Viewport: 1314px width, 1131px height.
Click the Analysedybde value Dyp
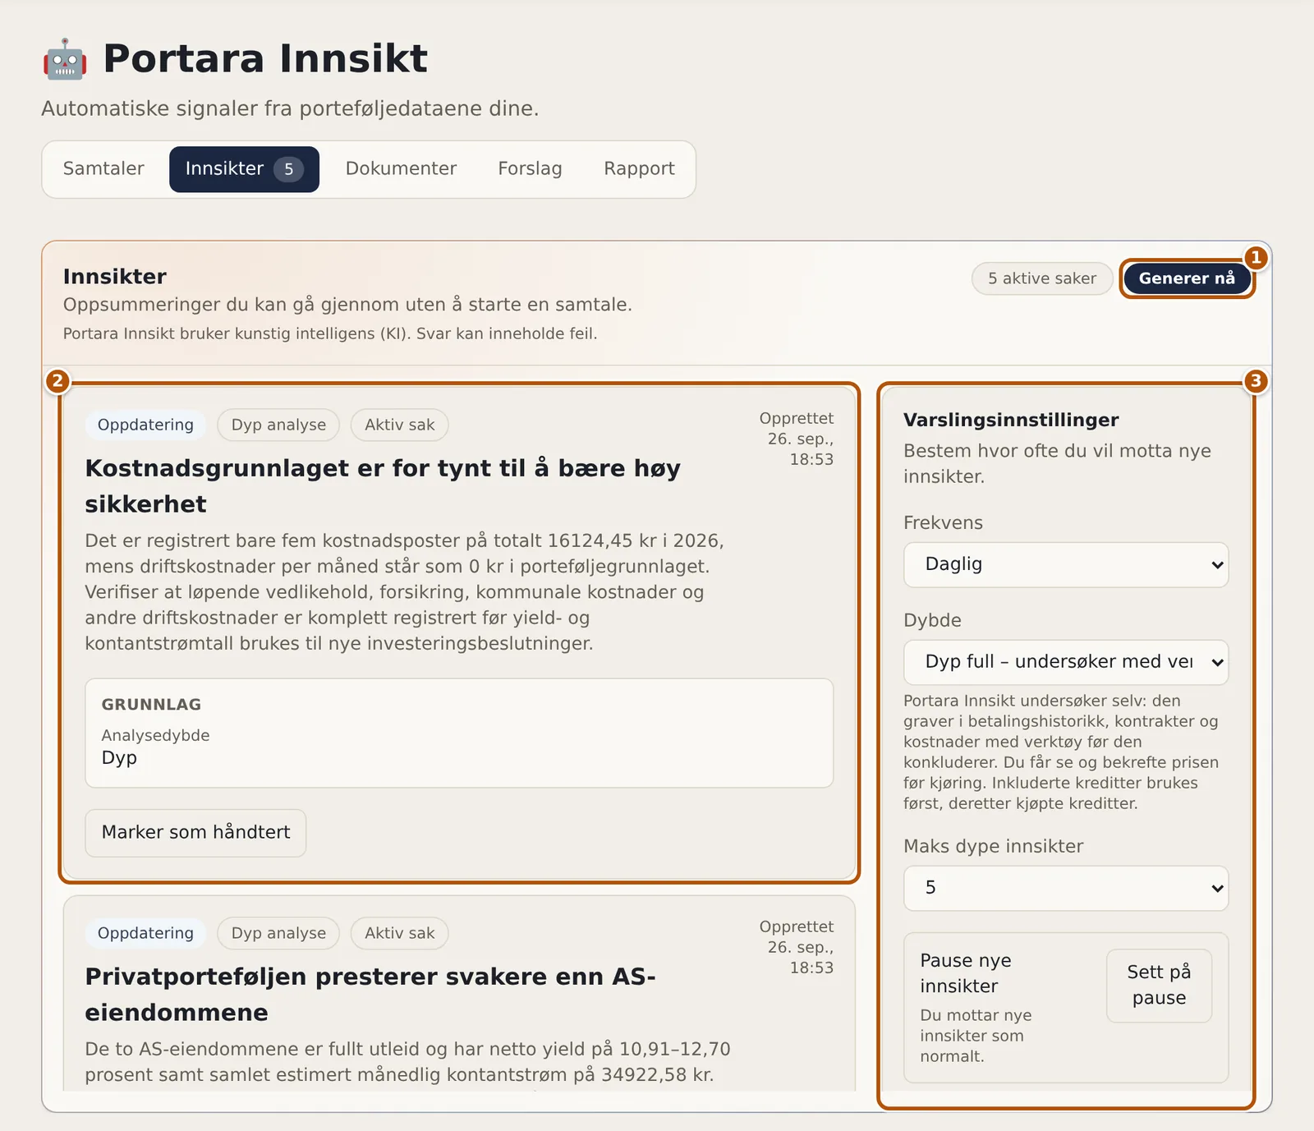(x=119, y=758)
